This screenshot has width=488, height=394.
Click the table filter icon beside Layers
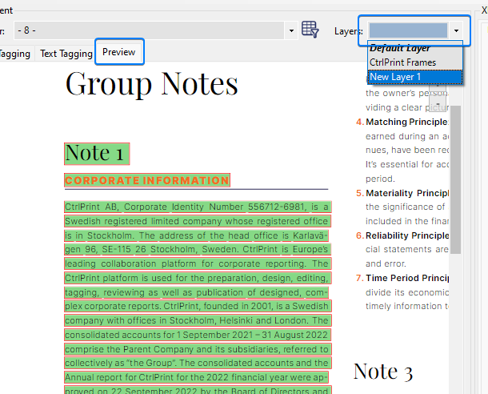click(310, 30)
